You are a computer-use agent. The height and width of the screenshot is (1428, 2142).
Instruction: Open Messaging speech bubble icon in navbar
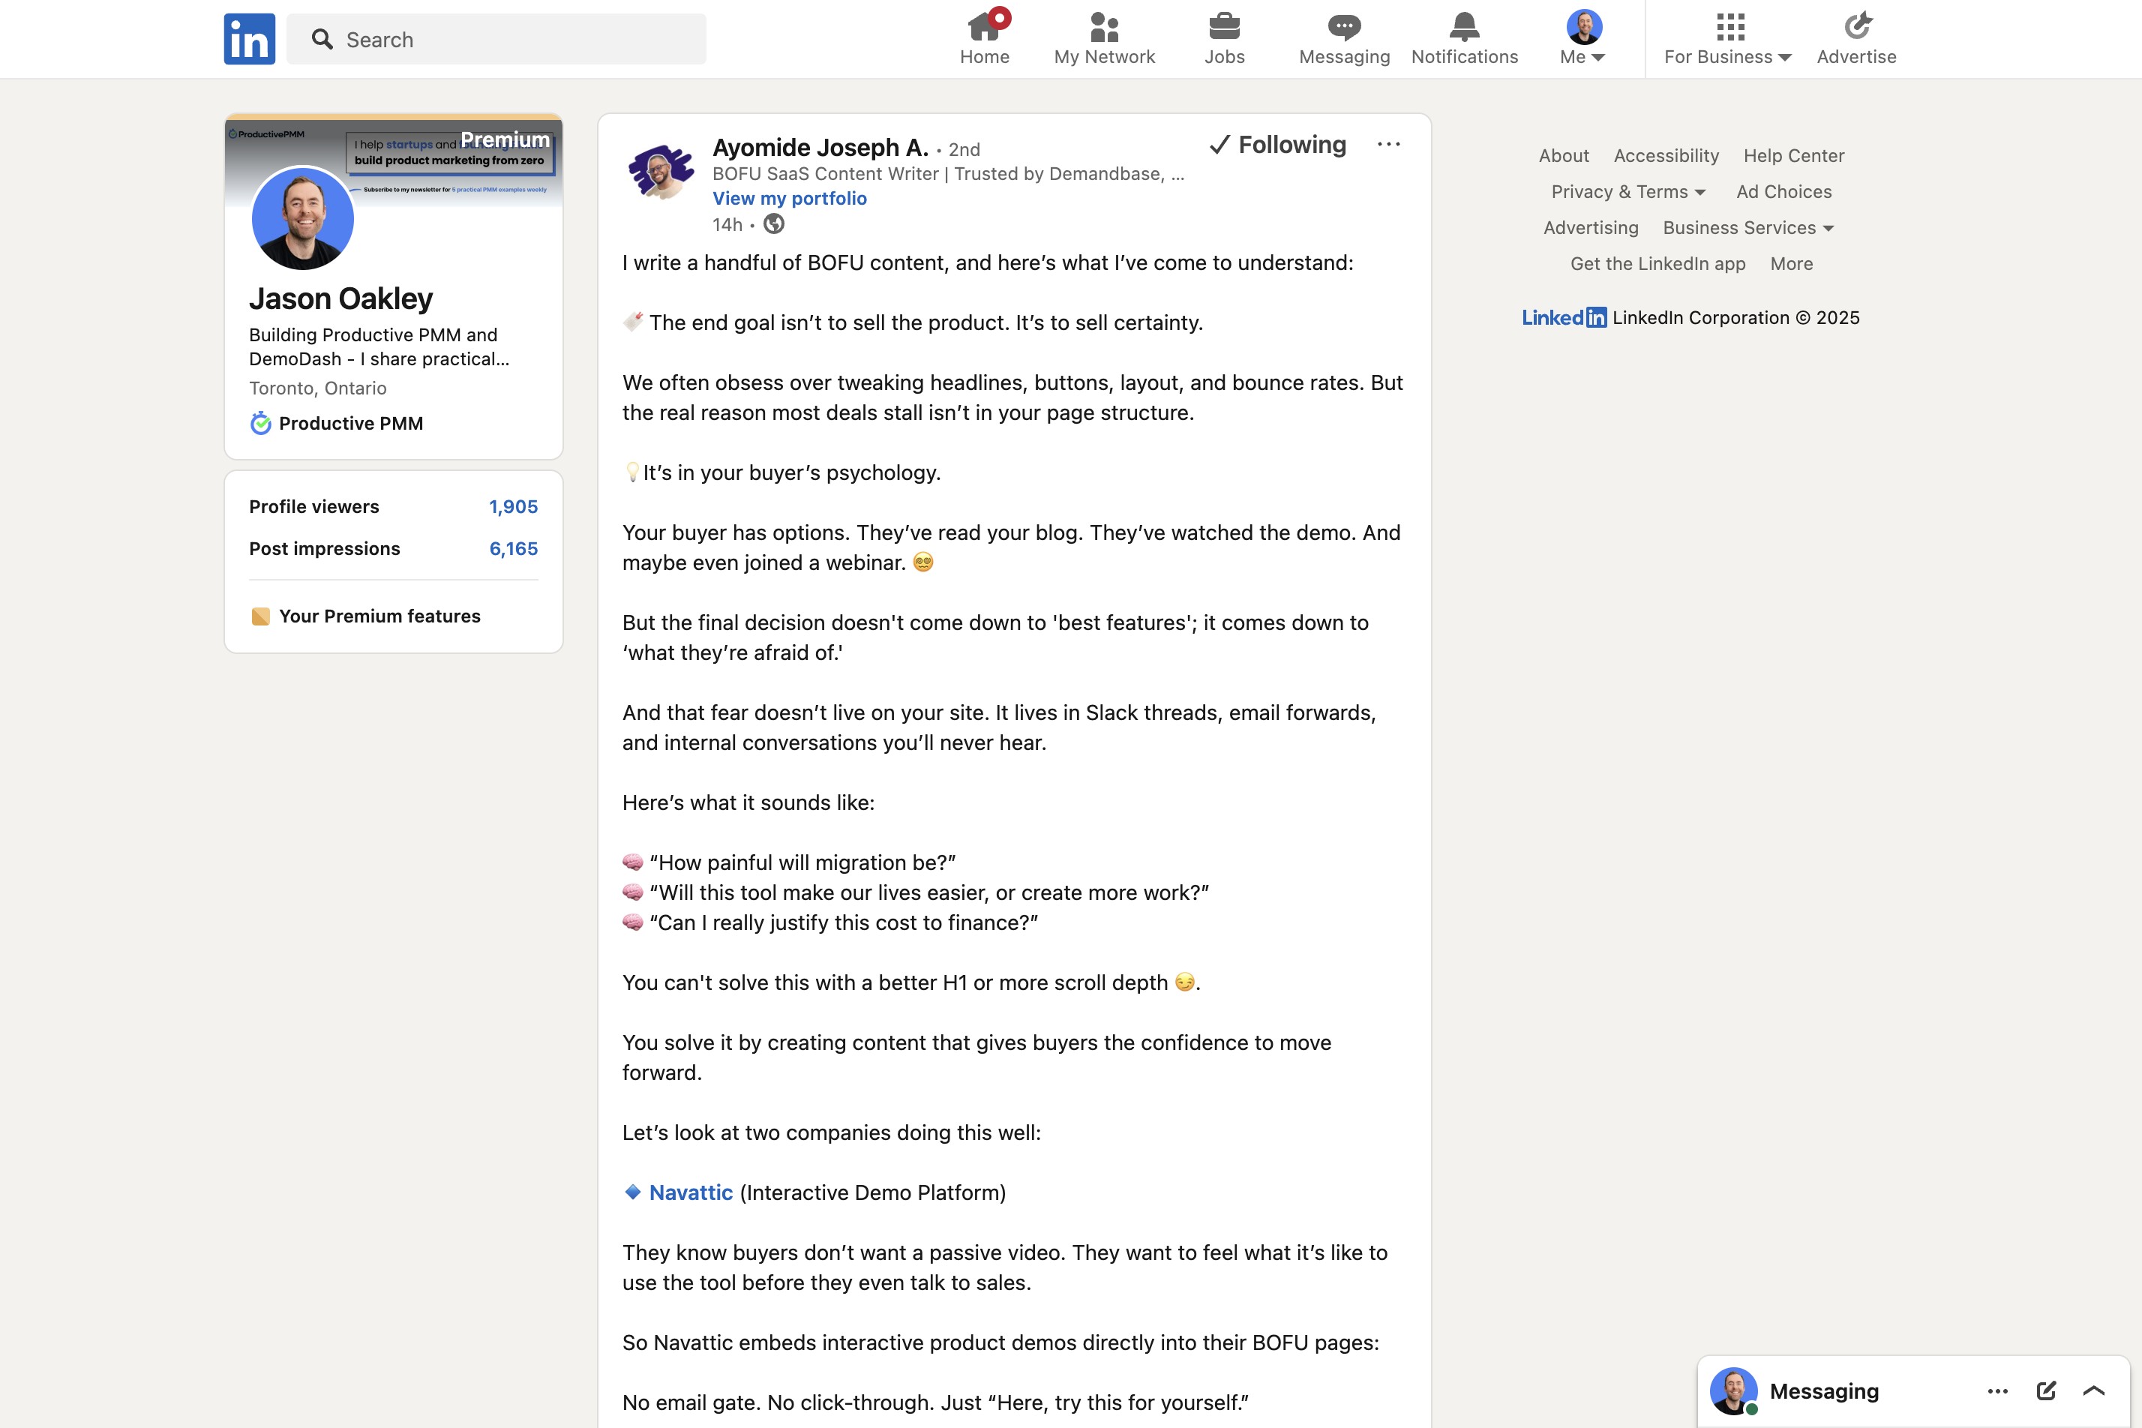coord(1344,26)
